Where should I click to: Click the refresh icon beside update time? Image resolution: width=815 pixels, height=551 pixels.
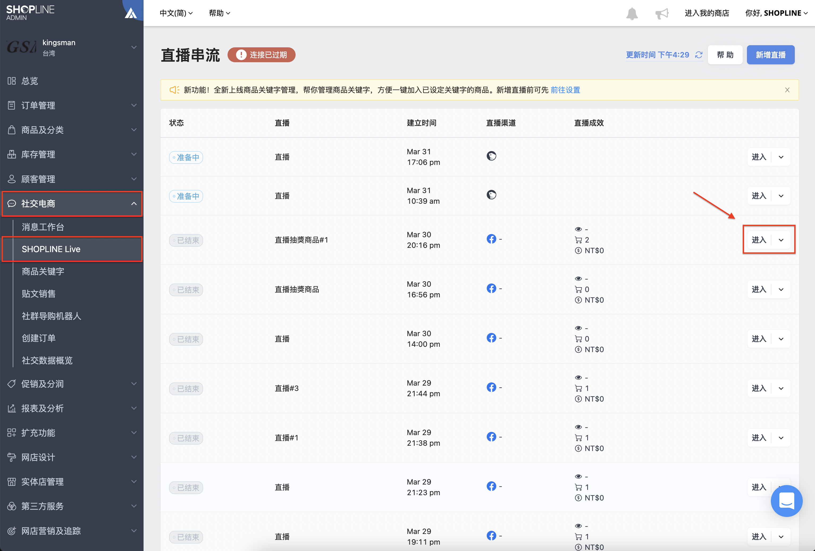pyautogui.click(x=699, y=55)
